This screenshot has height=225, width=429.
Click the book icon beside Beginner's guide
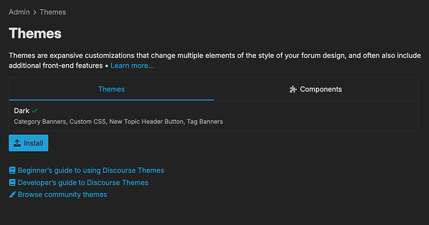click(x=12, y=170)
